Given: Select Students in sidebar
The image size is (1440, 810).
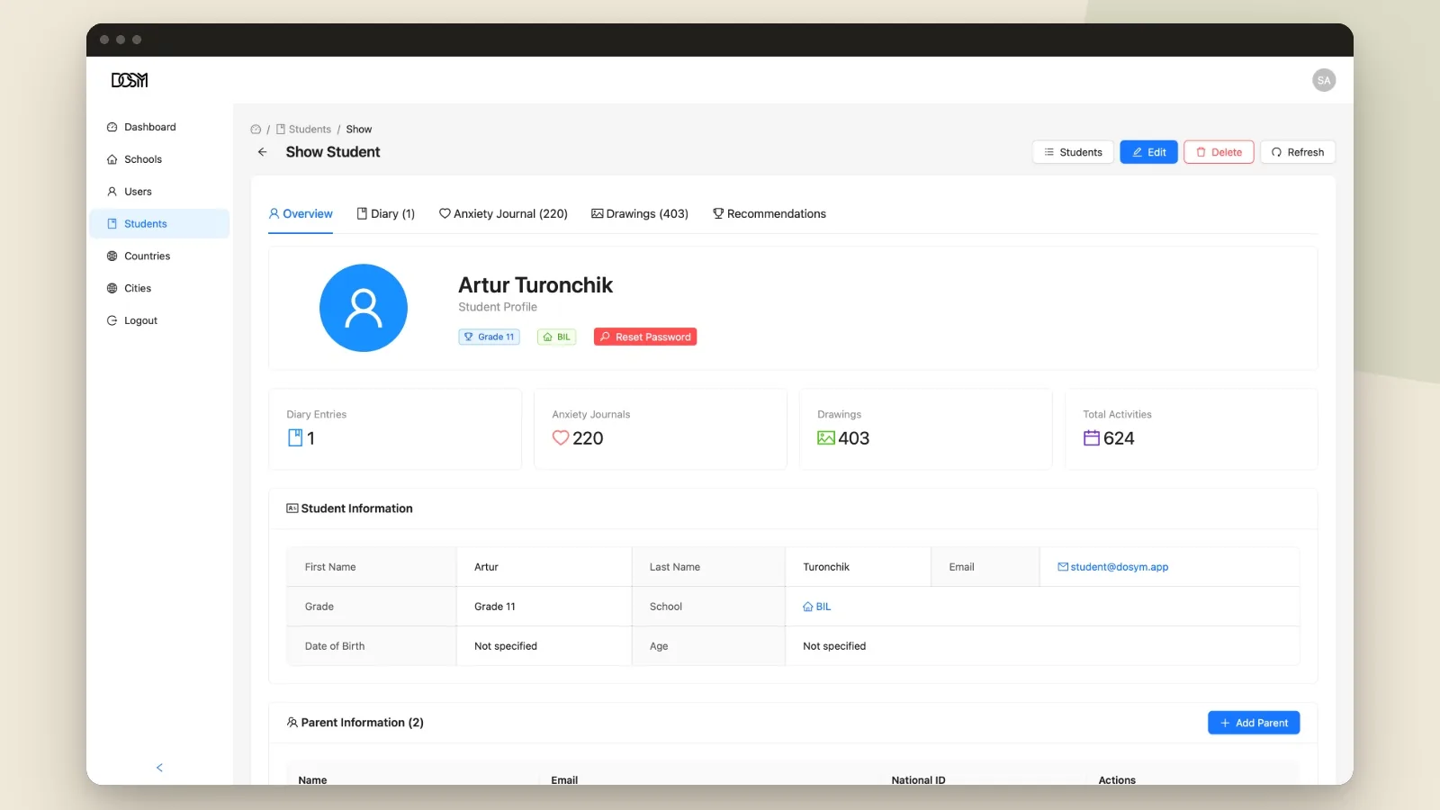Looking at the screenshot, I should (159, 224).
